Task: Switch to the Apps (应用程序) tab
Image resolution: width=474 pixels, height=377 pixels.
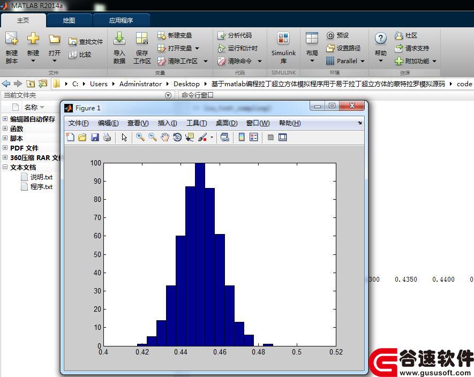Action: pyautogui.click(x=121, y=20)
